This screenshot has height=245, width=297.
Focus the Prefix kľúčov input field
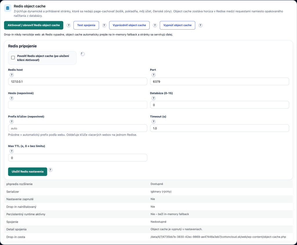click(78, 128)
